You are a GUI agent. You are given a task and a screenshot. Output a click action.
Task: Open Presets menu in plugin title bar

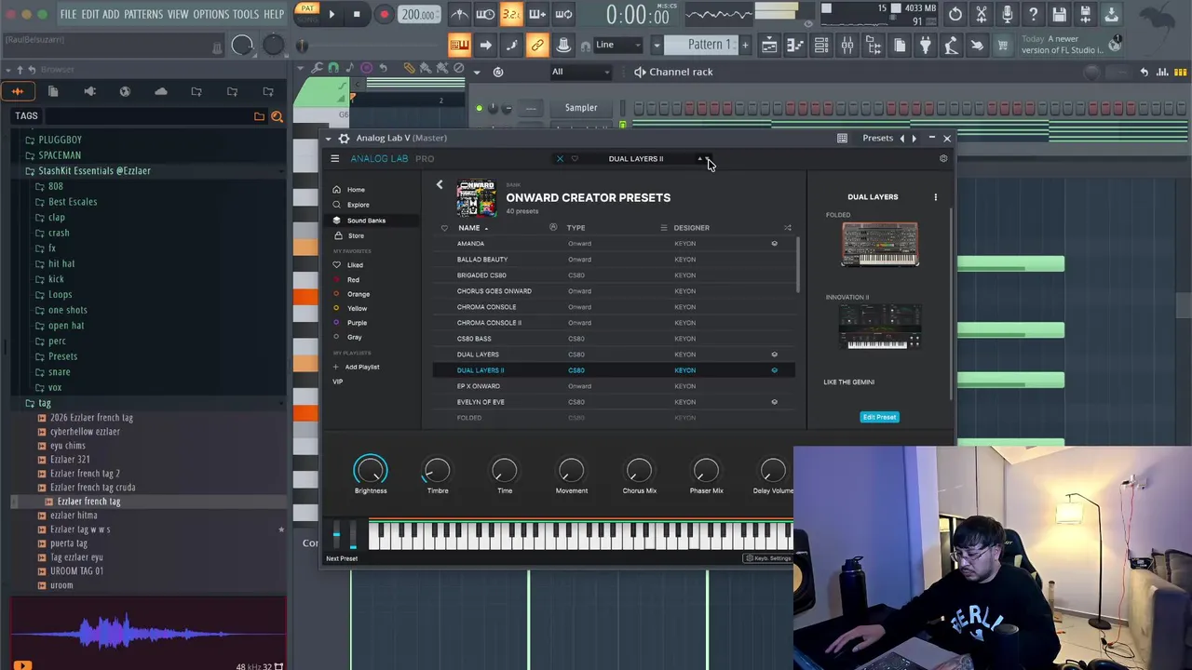877,138
